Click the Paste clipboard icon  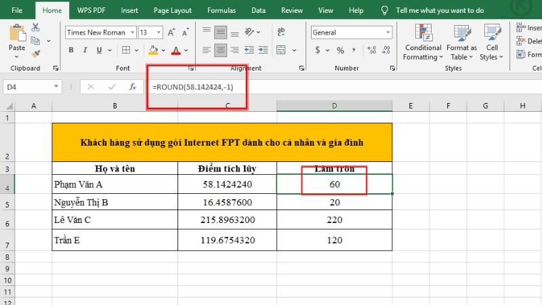17,33
